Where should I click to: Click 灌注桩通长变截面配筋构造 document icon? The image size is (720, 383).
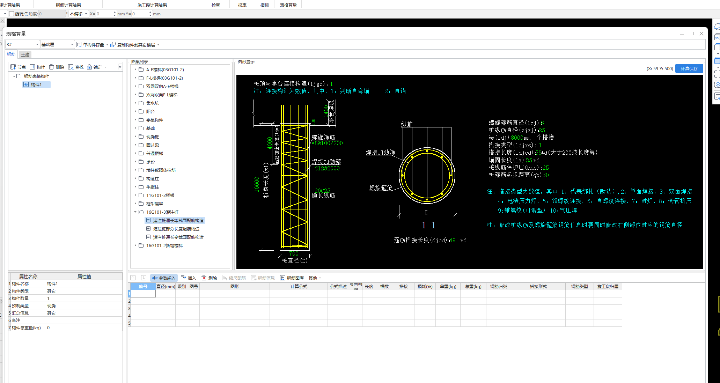tap(148, 237)
